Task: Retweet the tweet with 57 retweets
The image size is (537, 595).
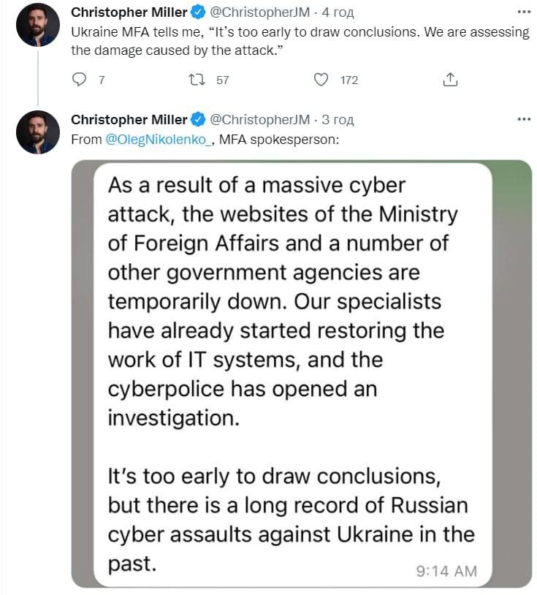Action: tap(197, 80)
